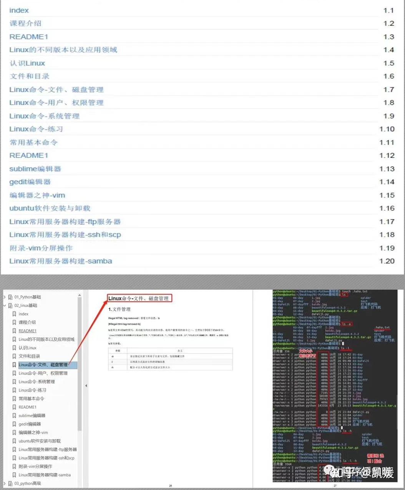This screenshot has height=490, width=405.
Task: Select "编辑器之神-vim" in the sidebar
Action: pyautogui.click(x=33, y=432)
